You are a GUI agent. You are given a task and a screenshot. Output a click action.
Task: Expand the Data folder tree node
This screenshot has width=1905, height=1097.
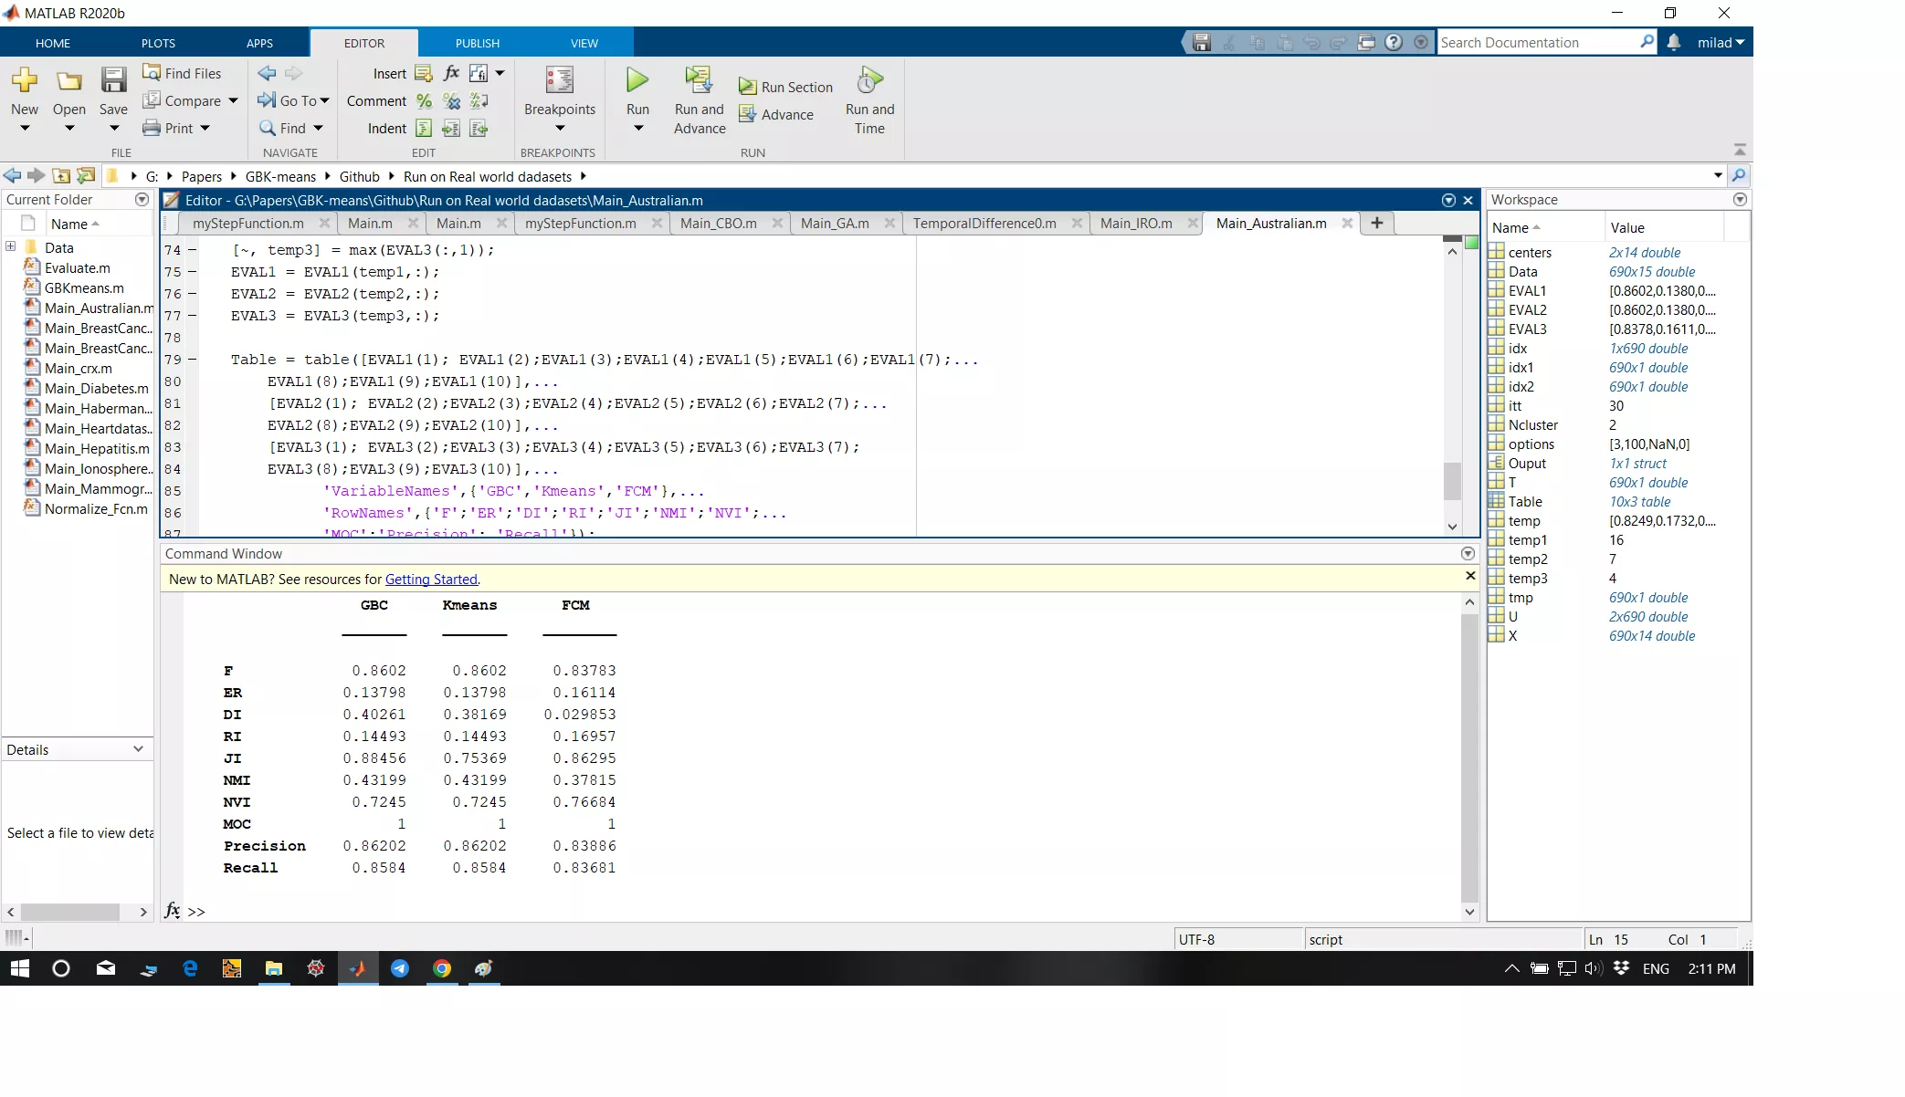pos(11,246)
